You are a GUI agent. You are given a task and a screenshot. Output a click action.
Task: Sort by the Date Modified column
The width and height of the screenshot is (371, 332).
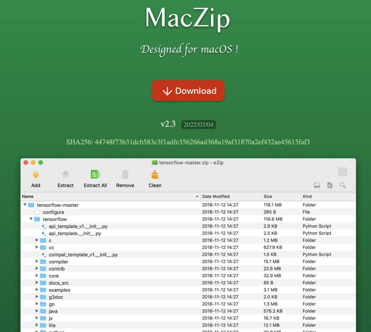[x=216, y=196]
